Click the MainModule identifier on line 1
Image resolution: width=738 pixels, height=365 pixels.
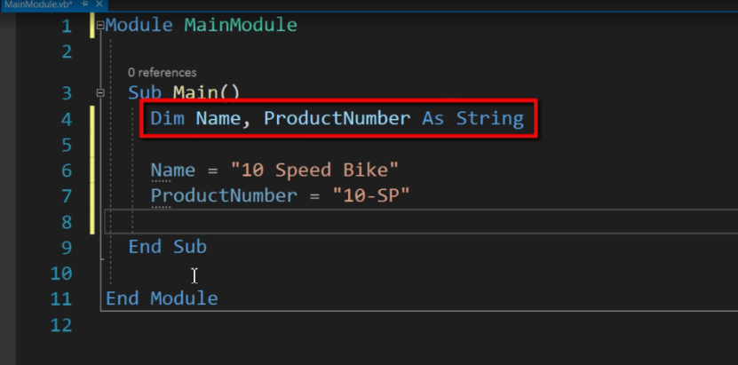[241, 25]
